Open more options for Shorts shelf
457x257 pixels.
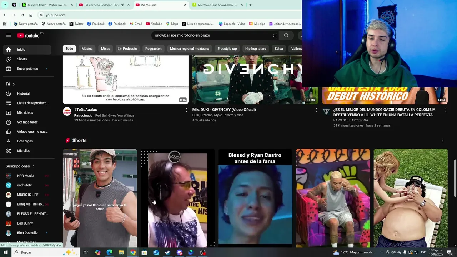[x=443, y=141]
